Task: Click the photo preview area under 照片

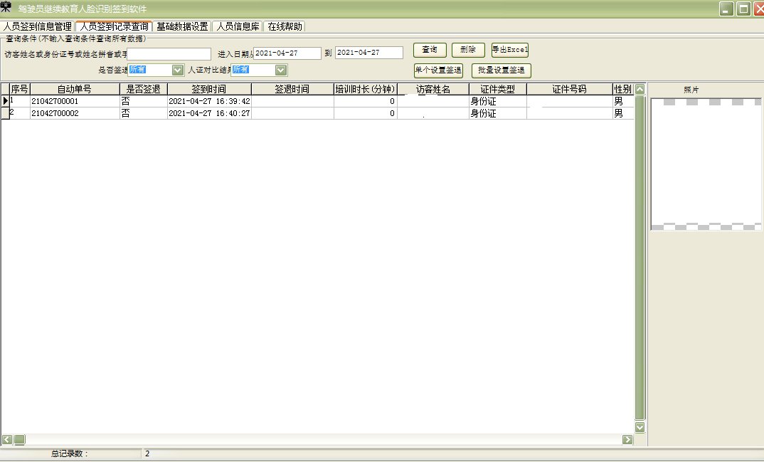Action: pos(706,164)
